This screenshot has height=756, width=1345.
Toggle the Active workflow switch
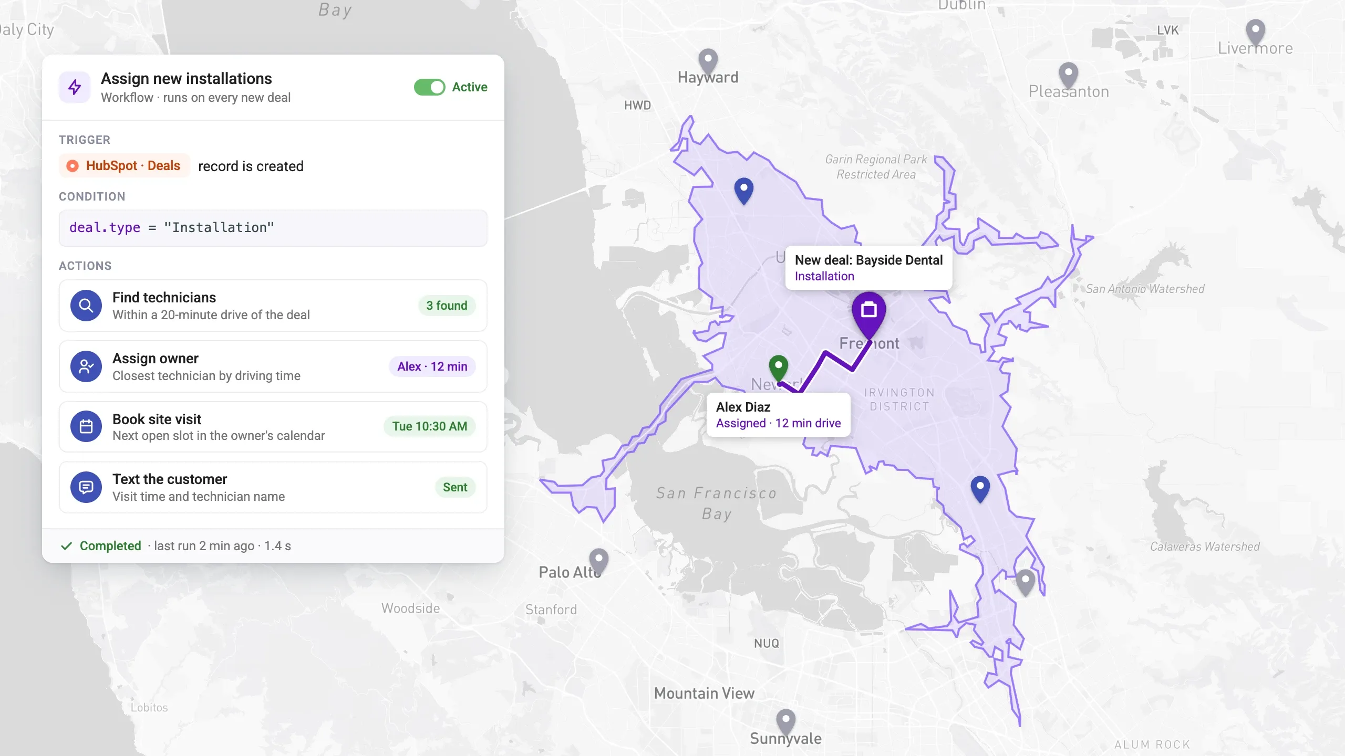(429, 87)
